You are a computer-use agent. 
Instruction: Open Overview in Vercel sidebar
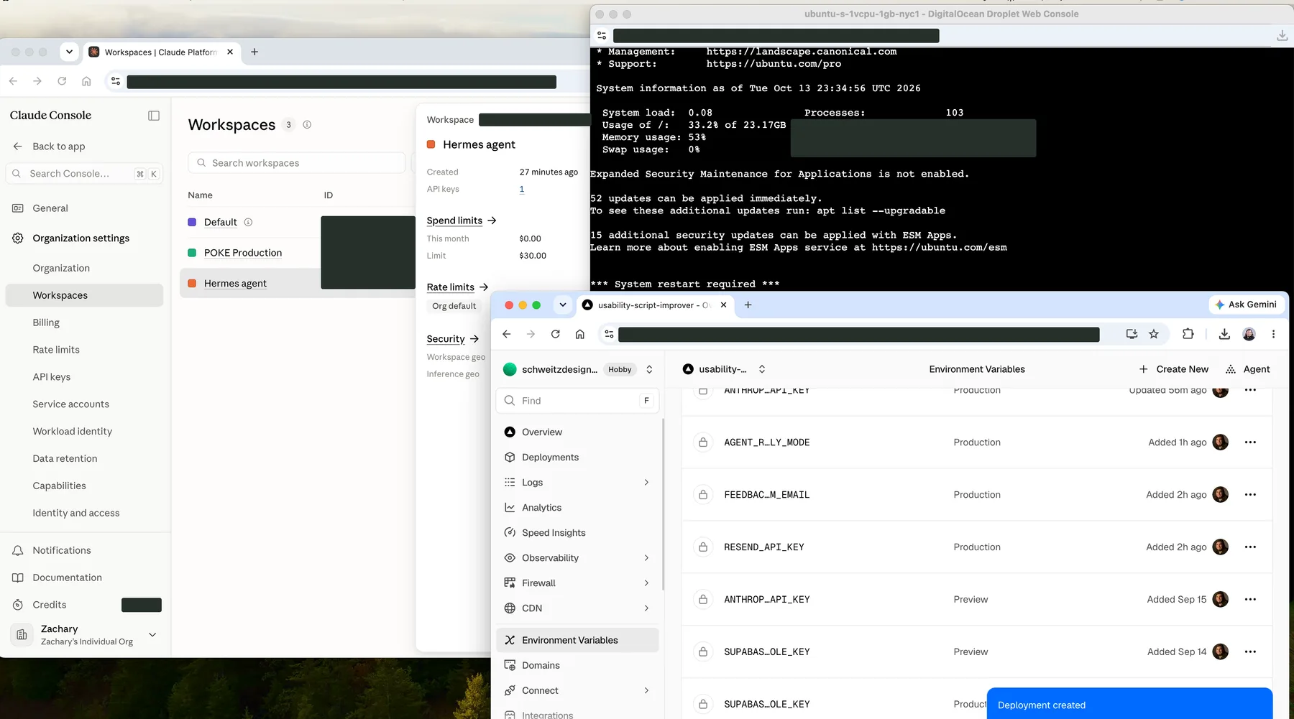click(542, 432)
